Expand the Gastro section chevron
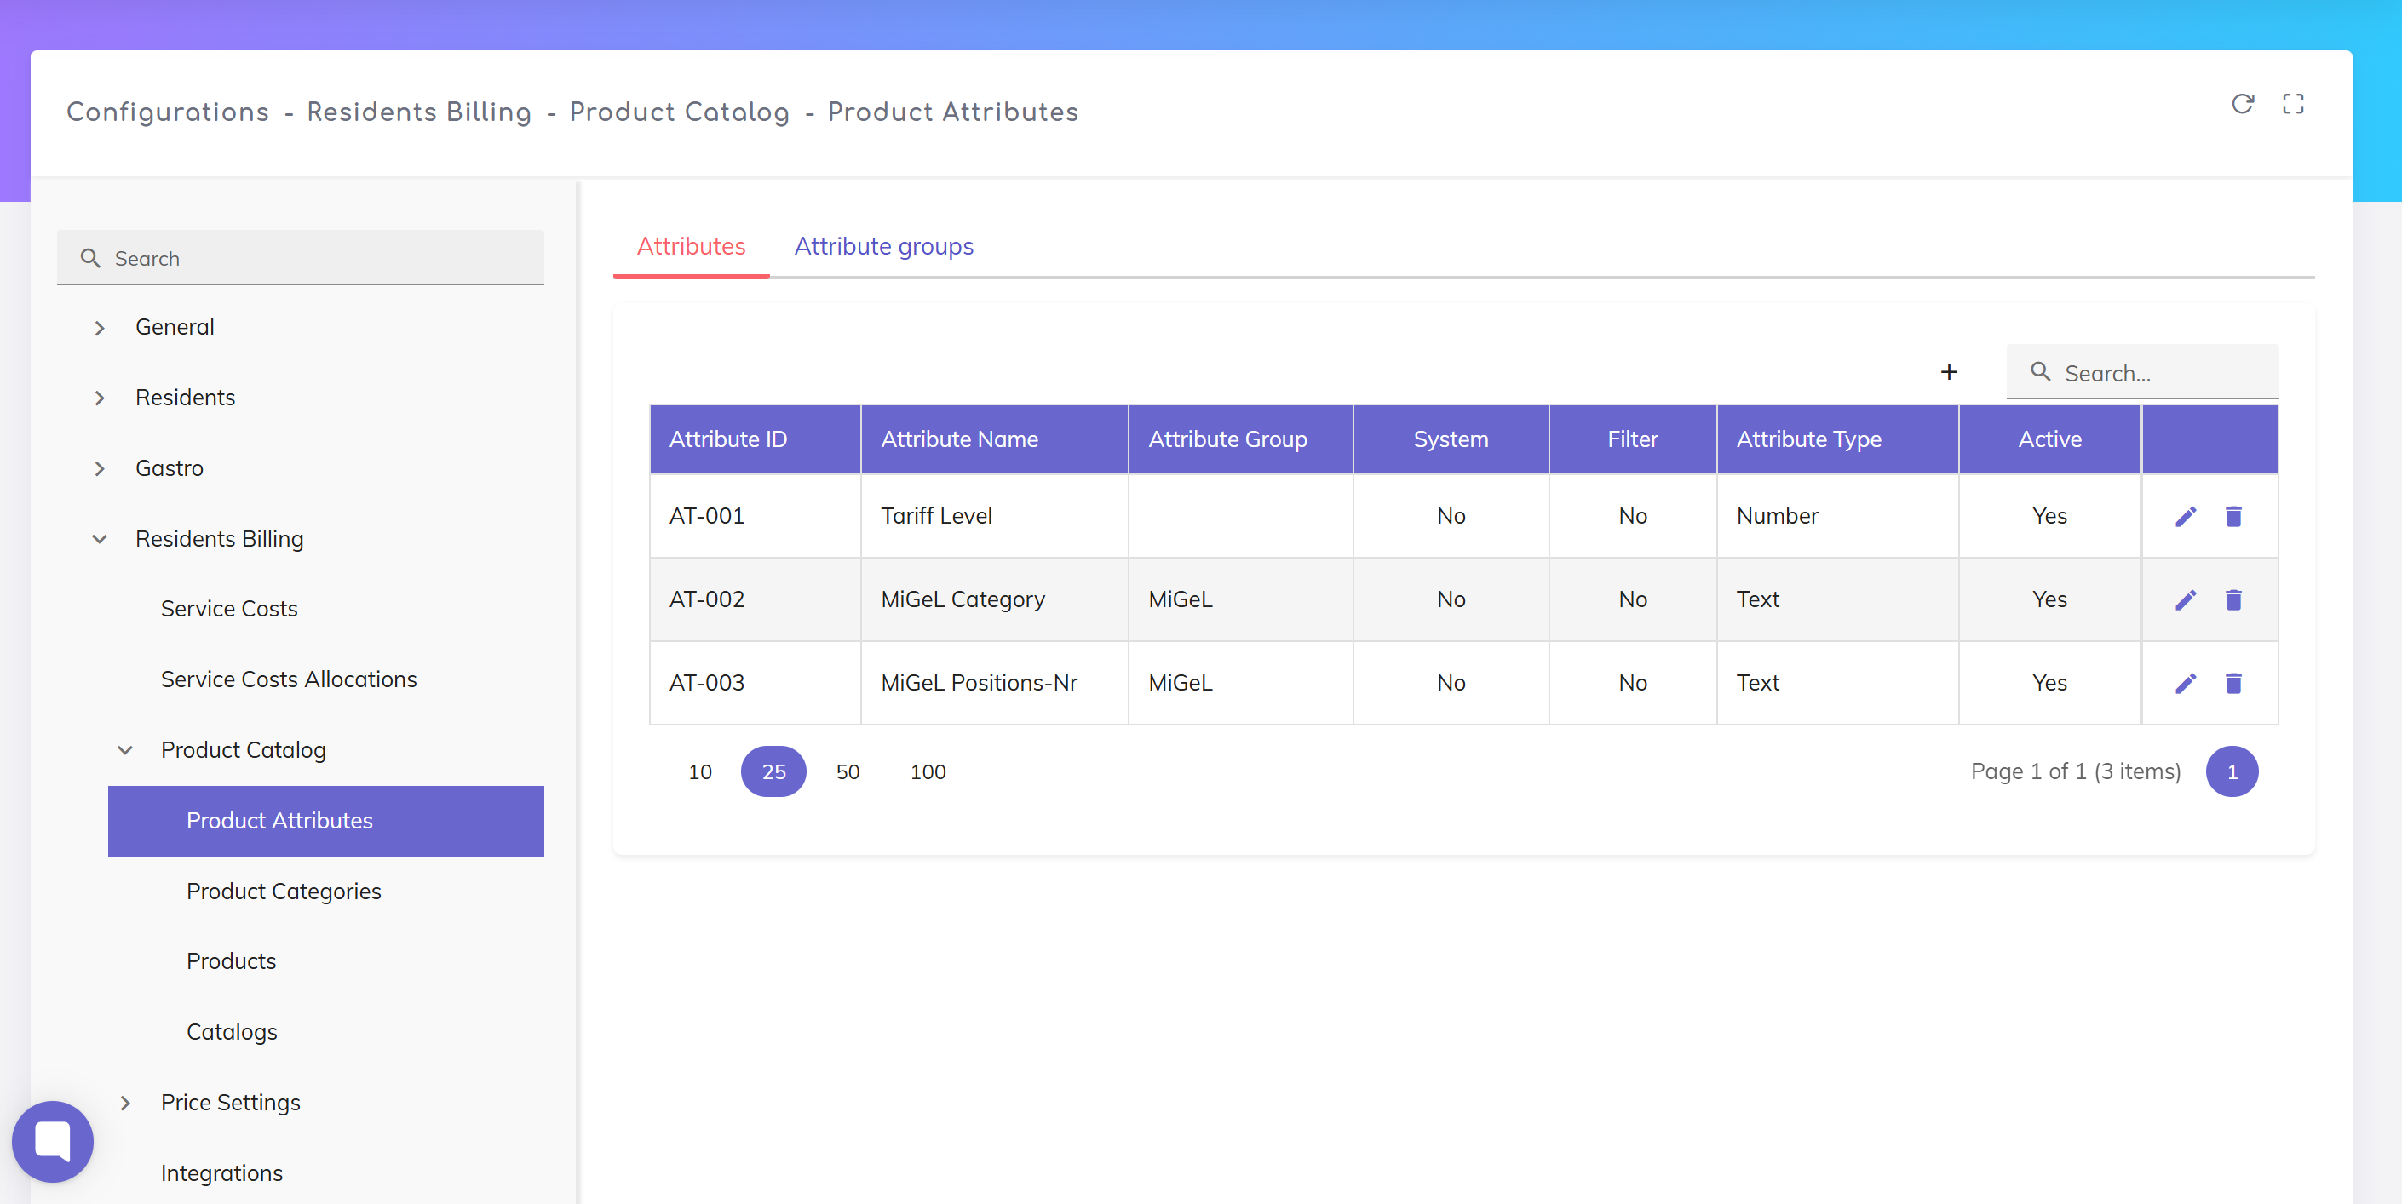Viewport: 2402px width, 1204px height. pos(100,467)
